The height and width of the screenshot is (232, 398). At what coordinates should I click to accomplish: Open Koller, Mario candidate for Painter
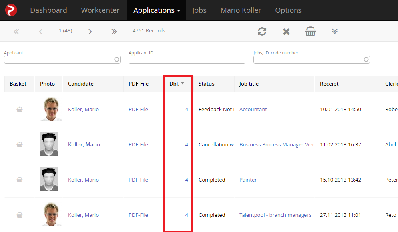(x=83, y=180)
